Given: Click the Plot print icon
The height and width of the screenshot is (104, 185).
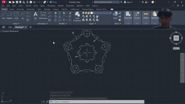Looking at the screenshot, I should [31, 2].
